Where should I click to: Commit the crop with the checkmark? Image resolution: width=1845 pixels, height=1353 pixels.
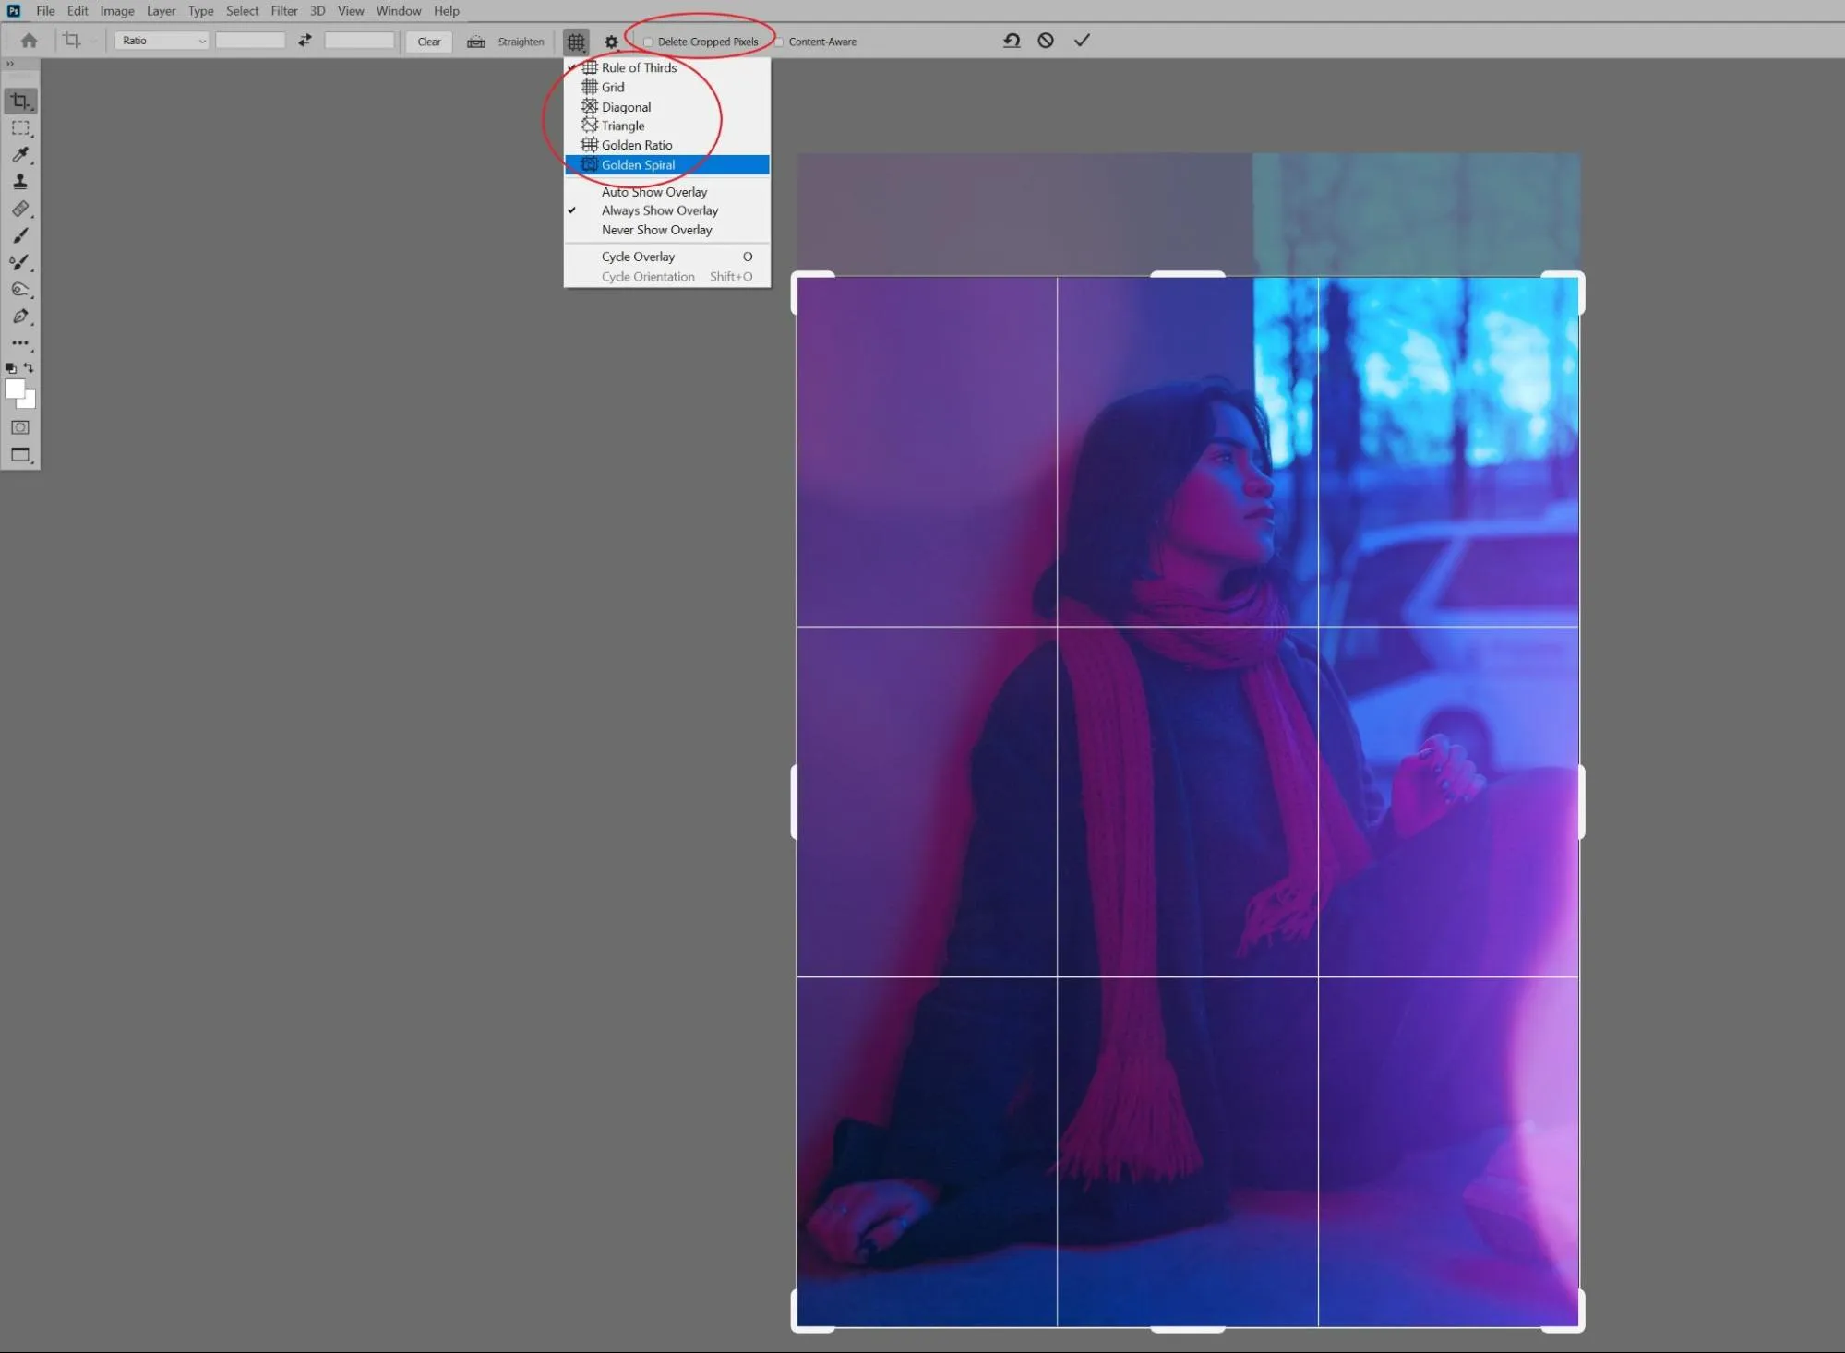click(1083, 41)
